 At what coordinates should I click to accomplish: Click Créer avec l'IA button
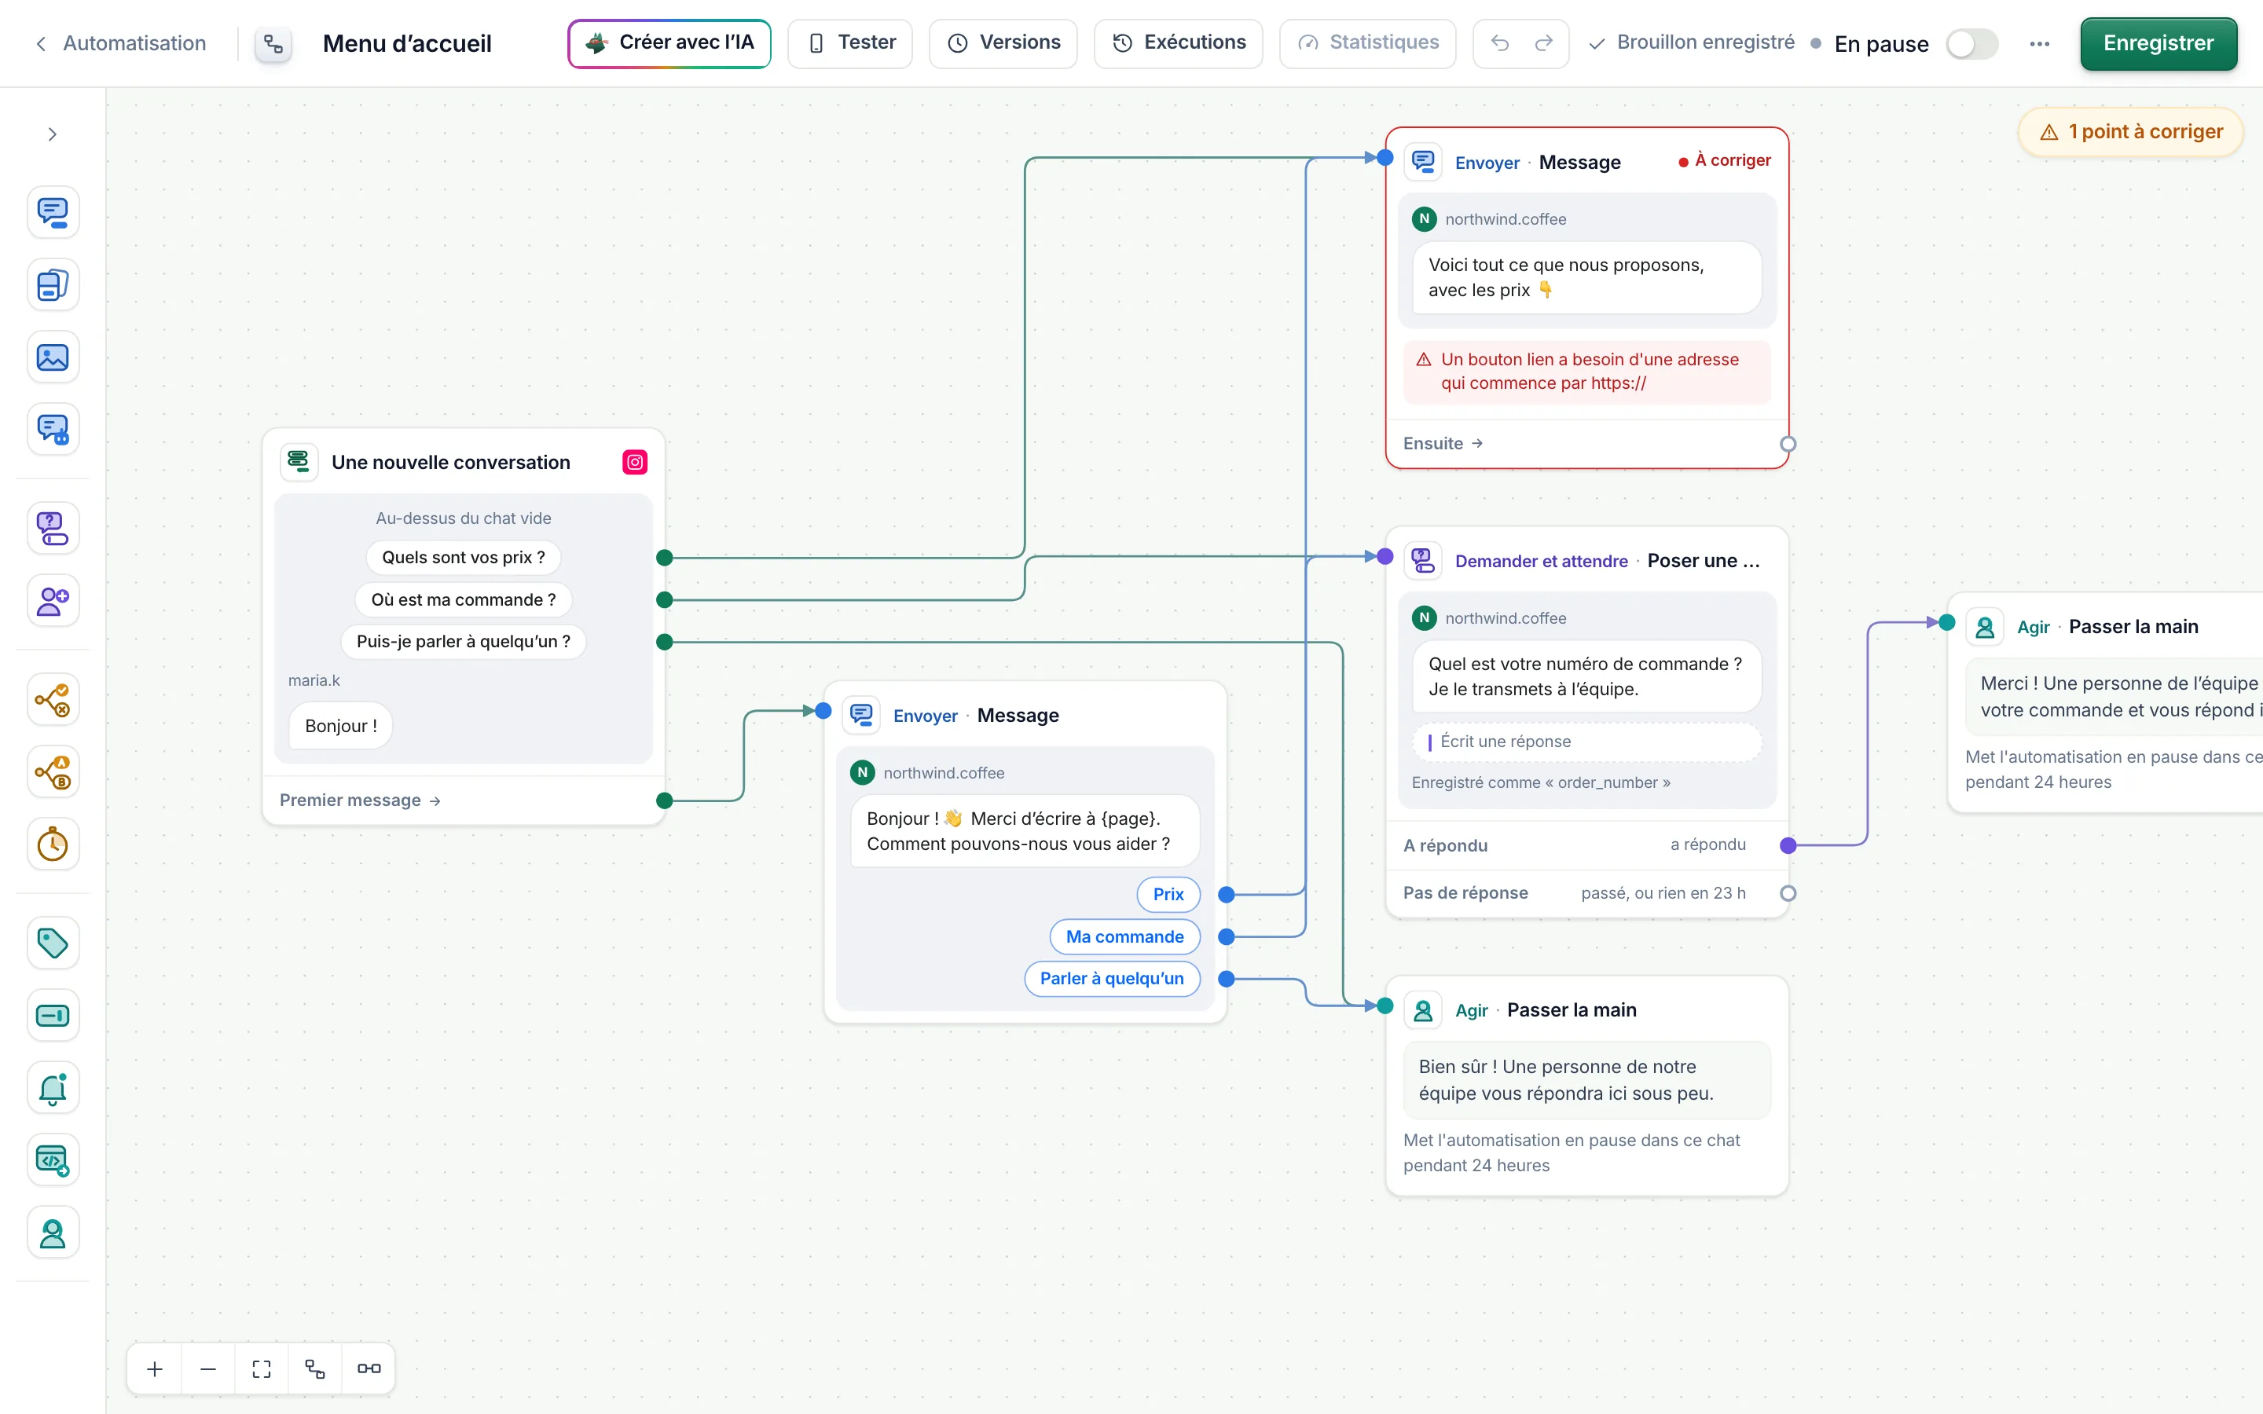(x=669, y=43)
